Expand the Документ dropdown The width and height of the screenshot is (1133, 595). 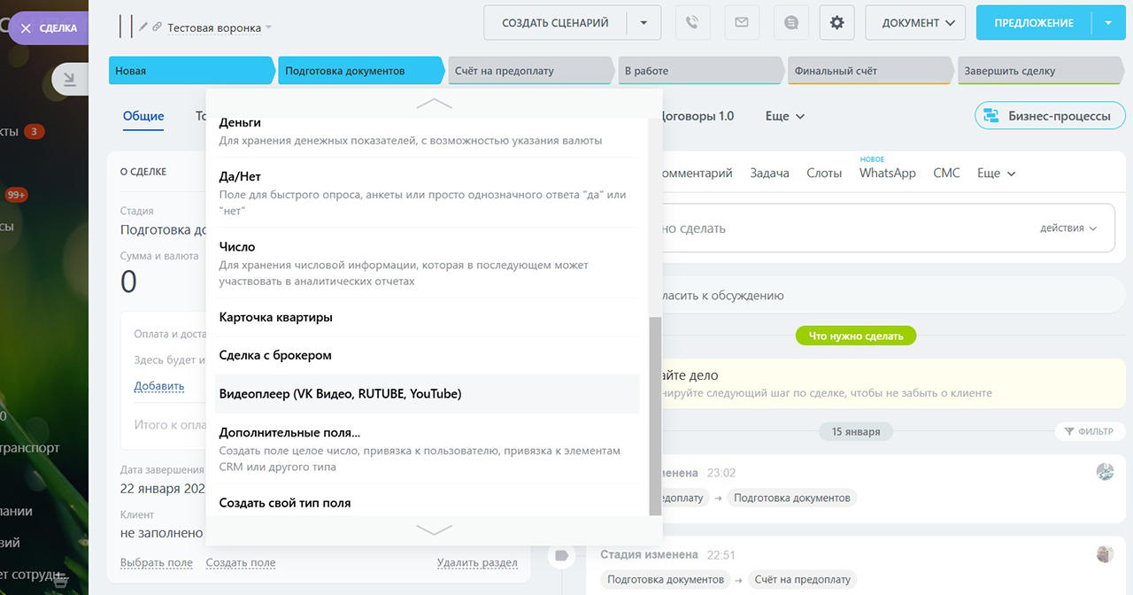point(914,23)
